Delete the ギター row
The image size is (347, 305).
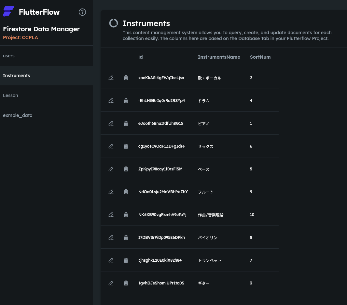pos(126,283)
